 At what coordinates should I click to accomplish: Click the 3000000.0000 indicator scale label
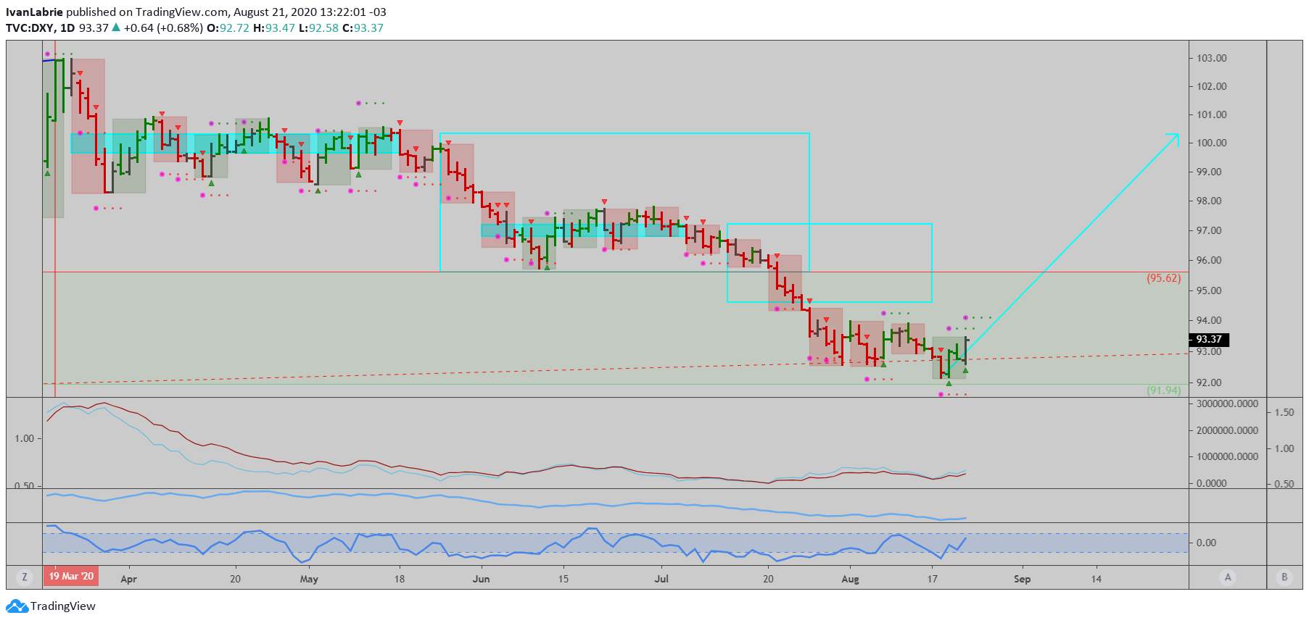click(1227, 404)
